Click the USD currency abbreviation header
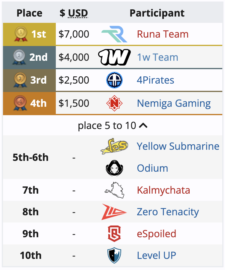 pyautogui.click(x=78, y=13)
